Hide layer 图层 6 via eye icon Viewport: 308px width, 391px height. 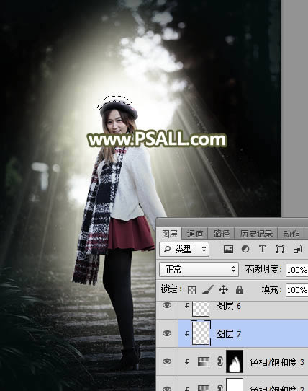click(167, 305)
